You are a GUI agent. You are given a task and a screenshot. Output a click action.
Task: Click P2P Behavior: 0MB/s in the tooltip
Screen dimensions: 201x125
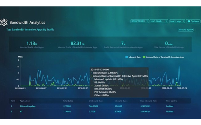pos(105,92)
